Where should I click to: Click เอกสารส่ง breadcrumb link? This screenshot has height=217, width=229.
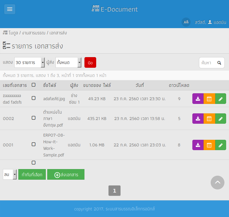coord(58,33)
